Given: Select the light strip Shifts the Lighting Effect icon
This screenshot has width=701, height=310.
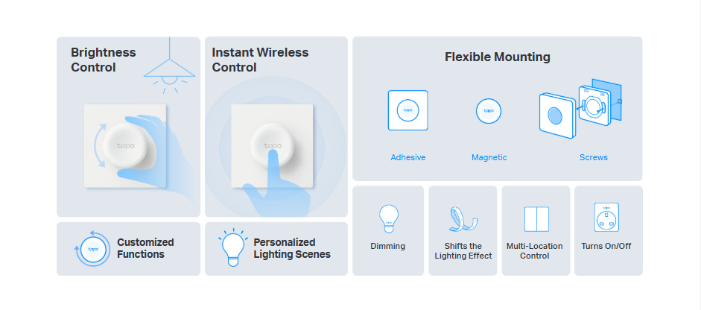Looking at the screenshot, I should click(x=463, y=219).
